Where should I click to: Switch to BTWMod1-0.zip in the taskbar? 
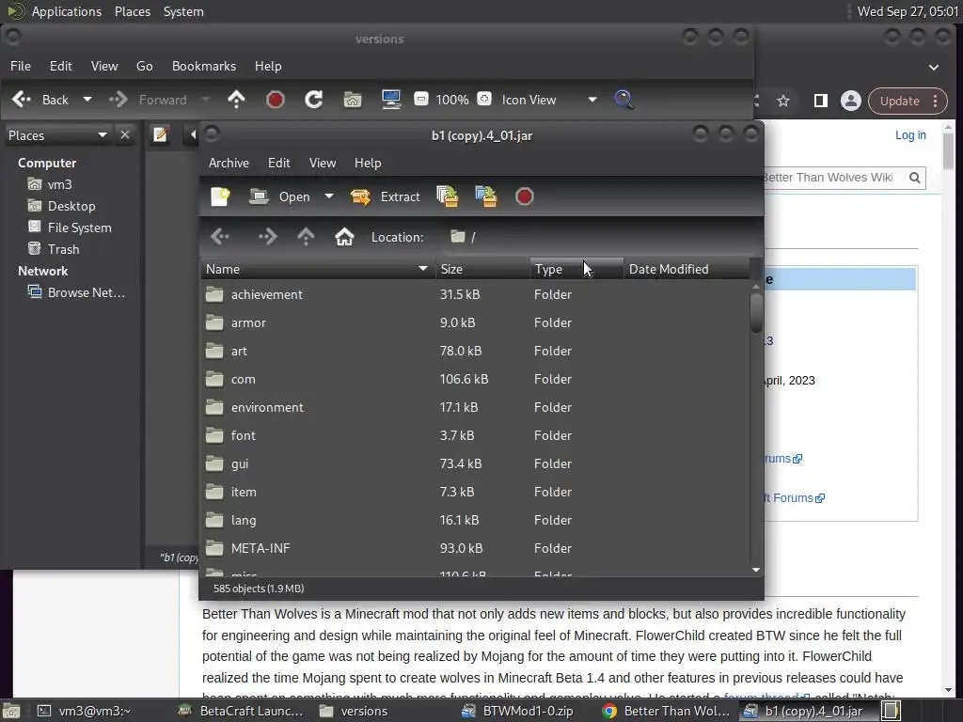click(x=518, y=711)
